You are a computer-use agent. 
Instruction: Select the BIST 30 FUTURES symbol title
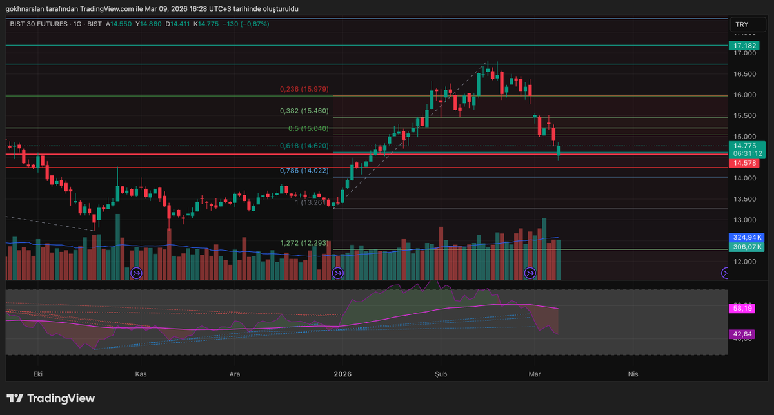click(x=40, y=24)
